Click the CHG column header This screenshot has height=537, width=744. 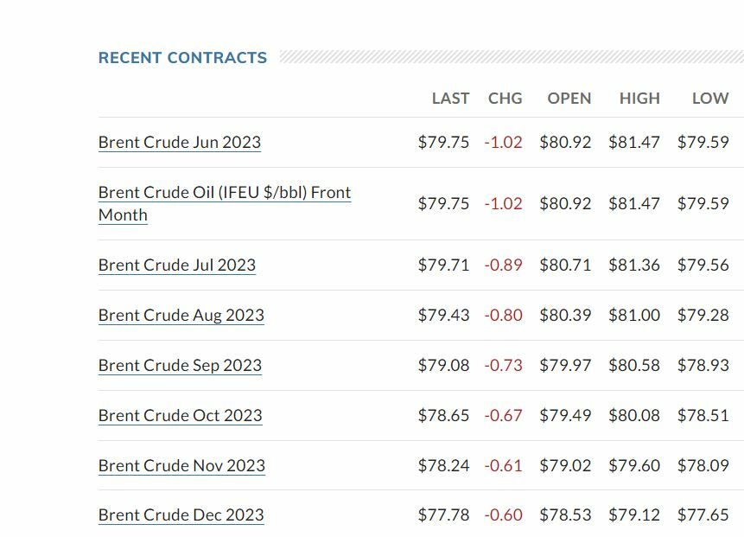click(505, 99)
